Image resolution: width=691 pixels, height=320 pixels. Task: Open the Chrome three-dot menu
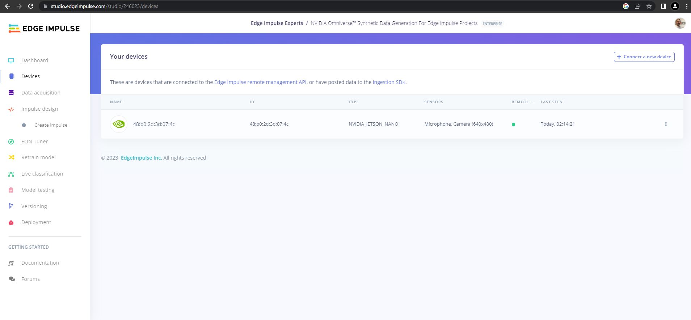coord(687,6)
